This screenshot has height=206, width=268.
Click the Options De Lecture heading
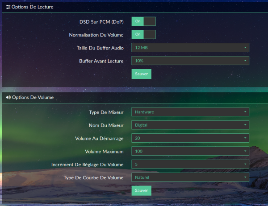(33, 7)
